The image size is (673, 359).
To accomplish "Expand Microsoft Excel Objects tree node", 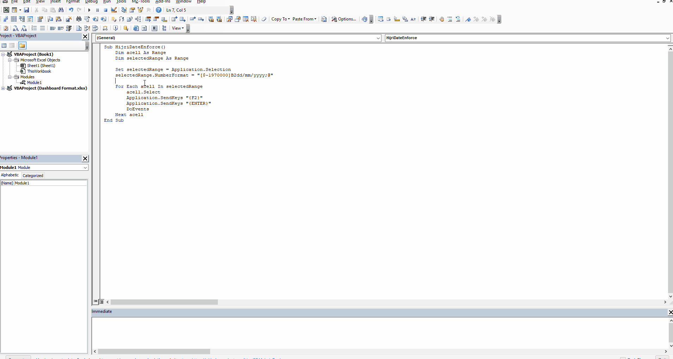I will (x=10, y=60).
